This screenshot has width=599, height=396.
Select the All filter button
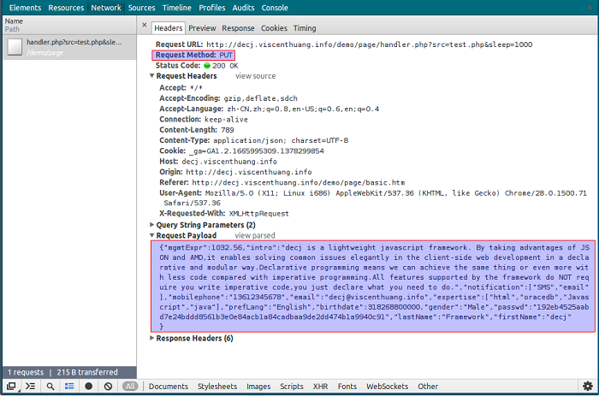tap(130, 386)
